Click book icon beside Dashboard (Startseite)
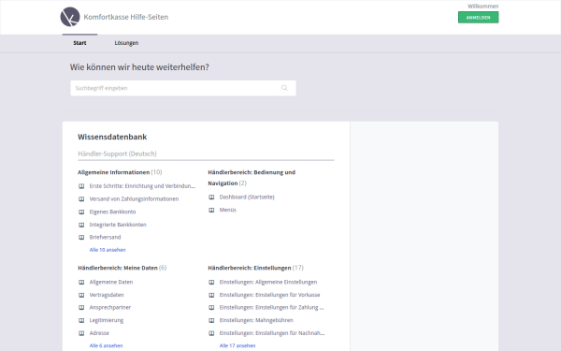561x351 pixels. 211,197
